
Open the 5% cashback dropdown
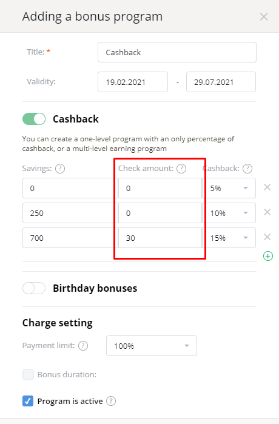[229, 188]
